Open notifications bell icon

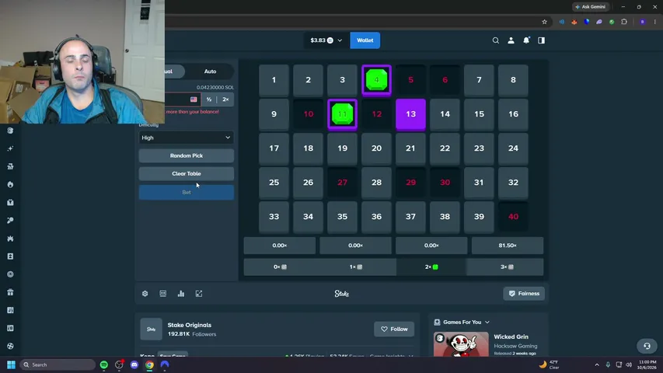(526, 40)
